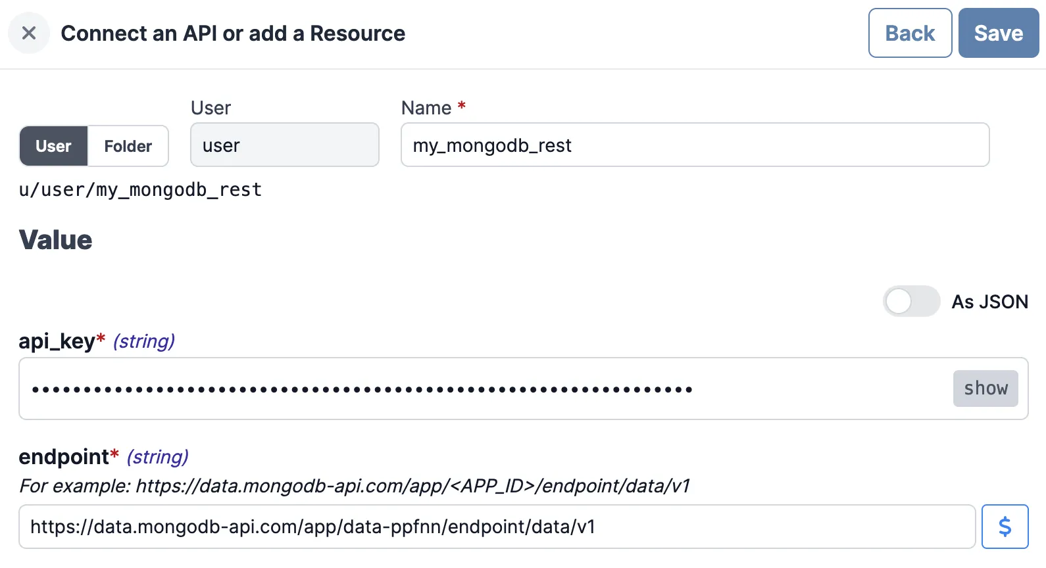Screen dimensions: 1046x568
Task: Enable the As JSON toggle
Action: [x=911, y=301]
